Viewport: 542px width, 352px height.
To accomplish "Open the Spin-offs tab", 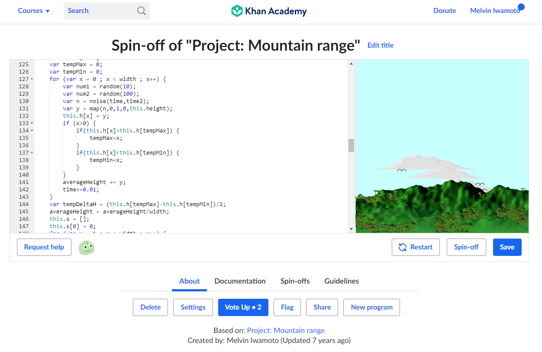I will pos(295,281).
